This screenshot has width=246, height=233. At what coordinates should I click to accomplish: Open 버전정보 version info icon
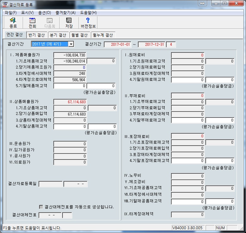click(x=88, y=23)
